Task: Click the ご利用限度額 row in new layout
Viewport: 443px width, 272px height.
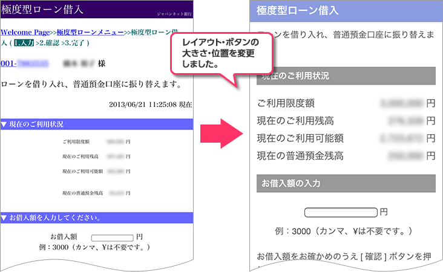Action: coord(345,103)
